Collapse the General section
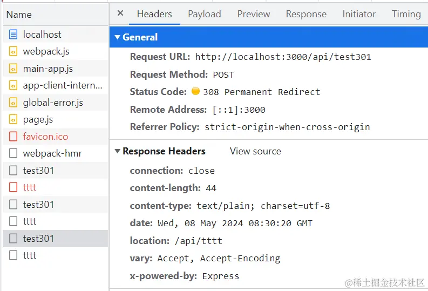This screenshot has height=291, width=428. (x=118, y=37)
